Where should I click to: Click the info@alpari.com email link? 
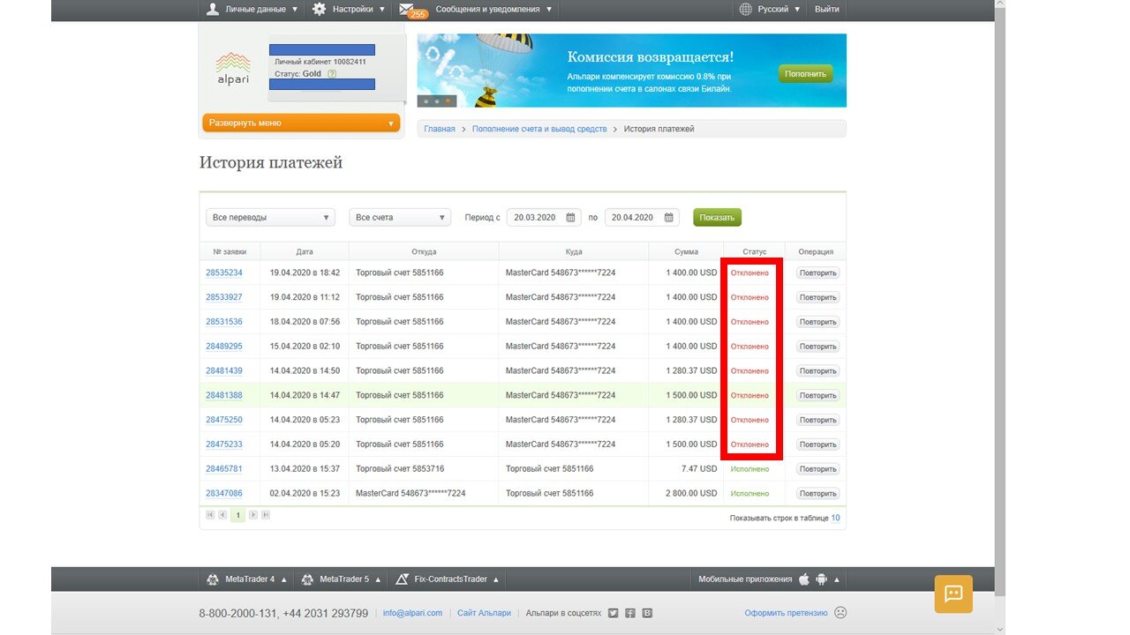(x=412, y=613)
